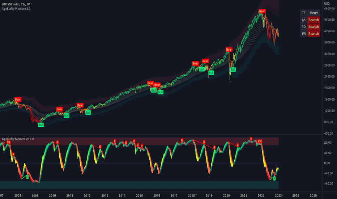This screenshot has width=337, height=199.
Task: Select the AlgoBuddy Premium 2.0 indicator label
Action: tap(16, 9)
